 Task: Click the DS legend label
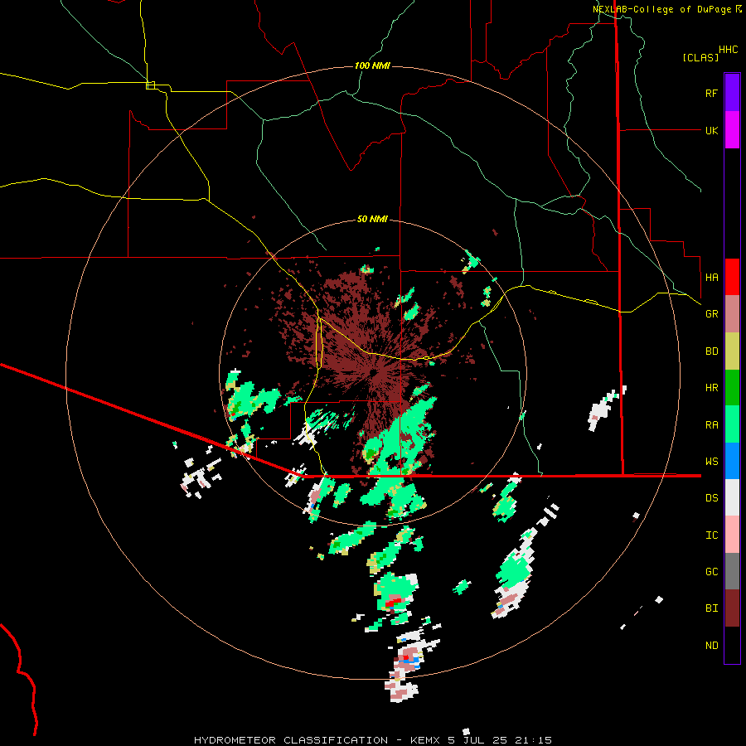pyautogui.click(x=711, y=498)
